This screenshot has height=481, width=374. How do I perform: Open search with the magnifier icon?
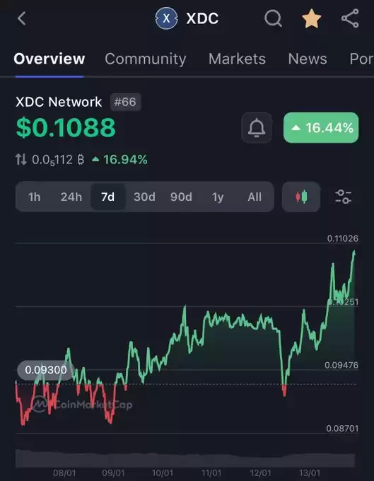click(273, 18)
